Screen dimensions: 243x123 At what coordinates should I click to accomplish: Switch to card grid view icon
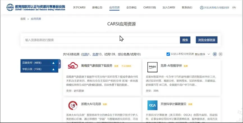click(215, 54)
